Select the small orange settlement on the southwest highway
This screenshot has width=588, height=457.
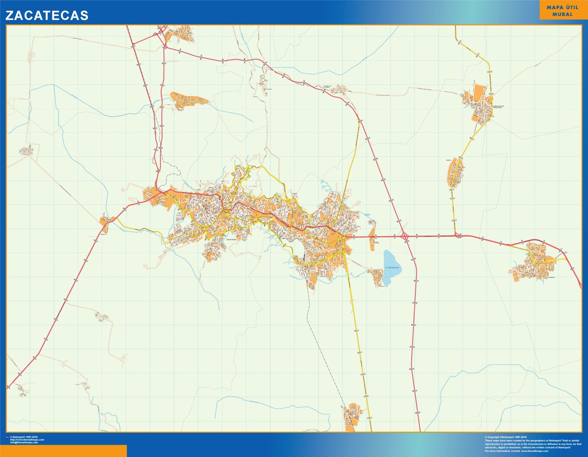[x=105, y=222]
